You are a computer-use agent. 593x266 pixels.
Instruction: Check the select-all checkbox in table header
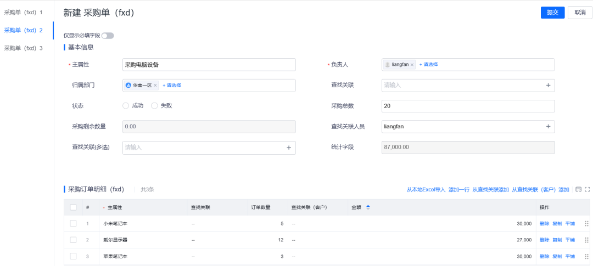[x=73, y=207]
